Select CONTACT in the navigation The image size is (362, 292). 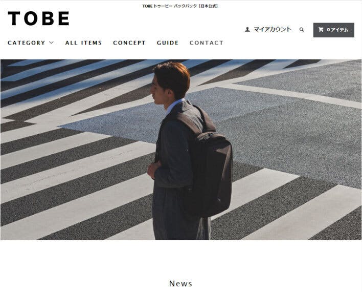tap(207, 43)
